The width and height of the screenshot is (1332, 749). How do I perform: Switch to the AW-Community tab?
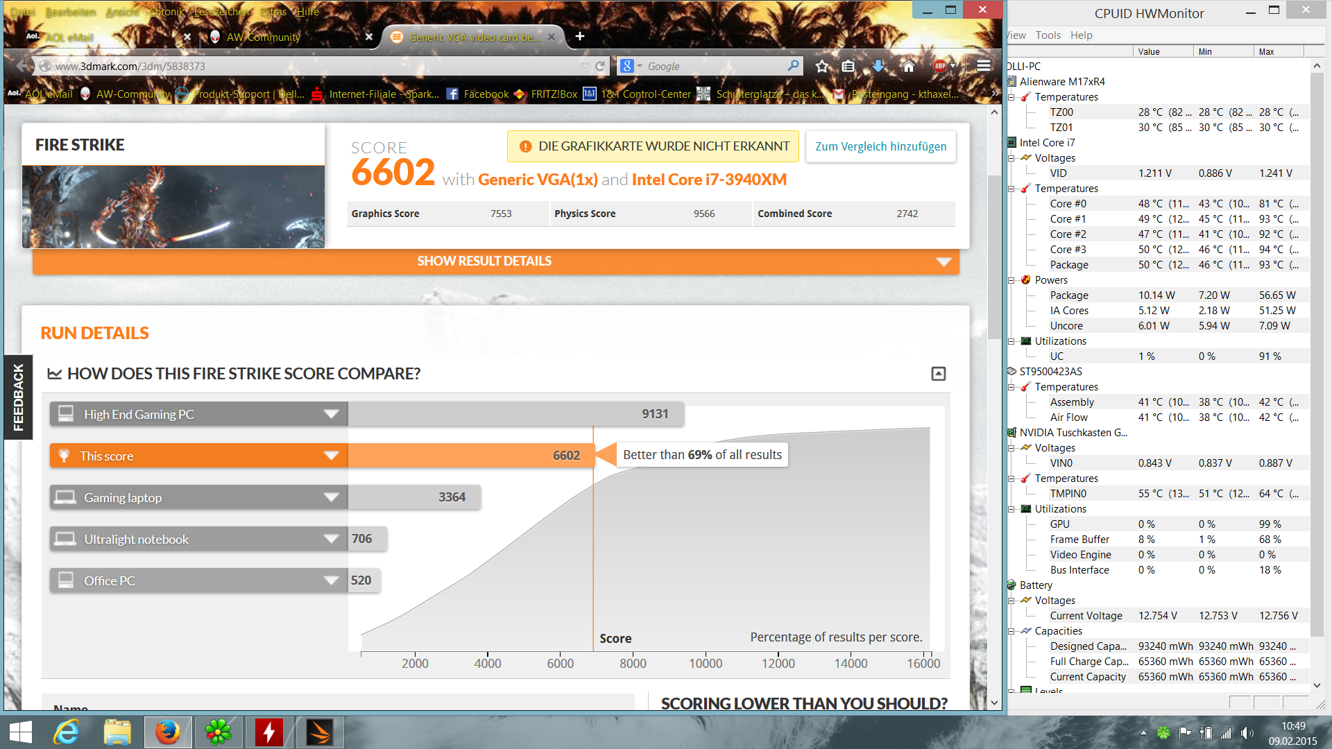[x=264, y=37]
